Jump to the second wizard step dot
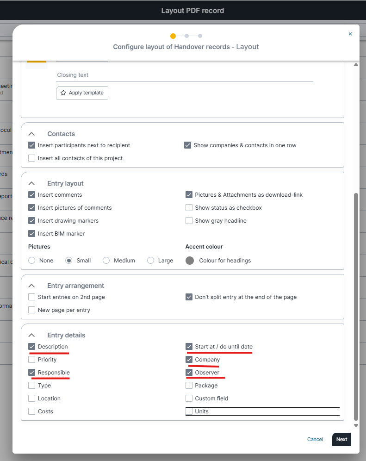 186,36
